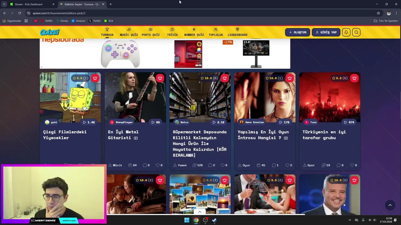Viewport: 401px width, 225px height.
Task: Open the Topluluk section
Action: pyautogui.click(x=216, y=32)
